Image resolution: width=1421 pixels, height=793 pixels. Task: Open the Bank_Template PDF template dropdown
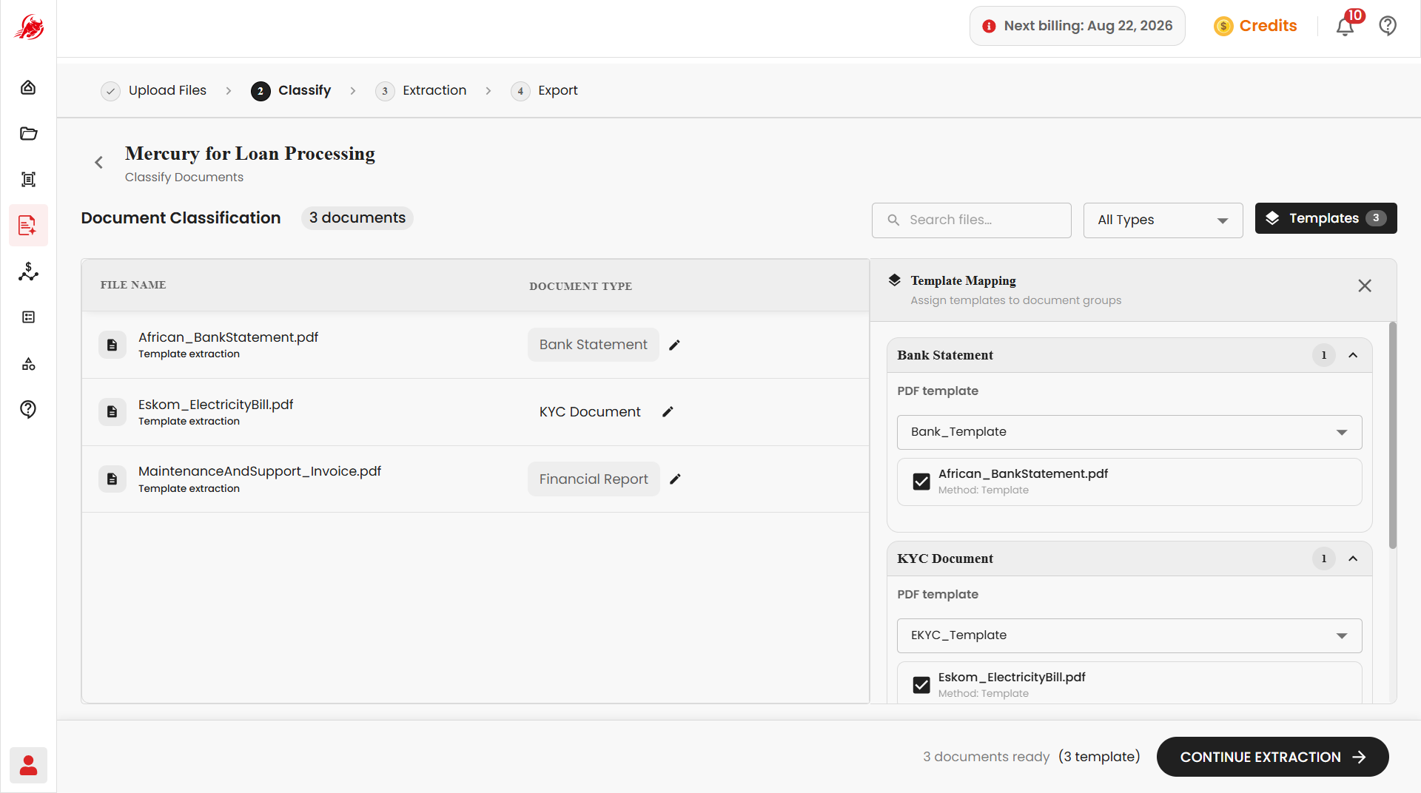coord(1129,432)
